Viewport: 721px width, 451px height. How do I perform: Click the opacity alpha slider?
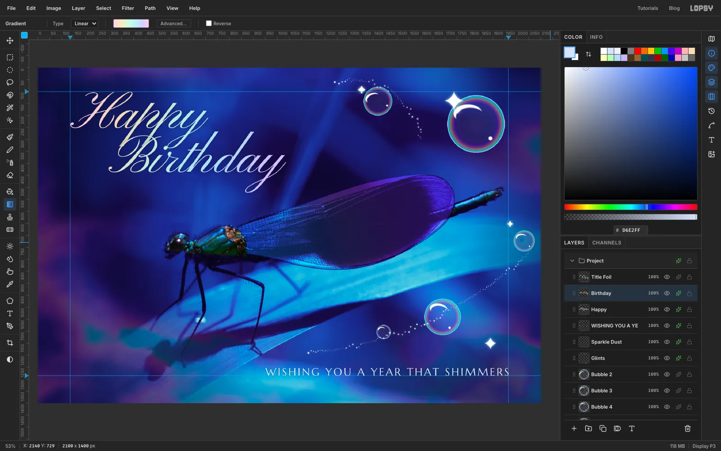[x=631, y=217]
